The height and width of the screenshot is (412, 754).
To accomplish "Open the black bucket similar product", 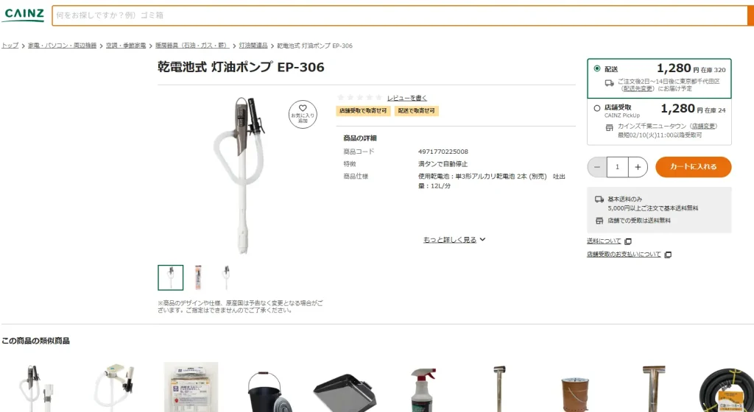I will (264, 391).
